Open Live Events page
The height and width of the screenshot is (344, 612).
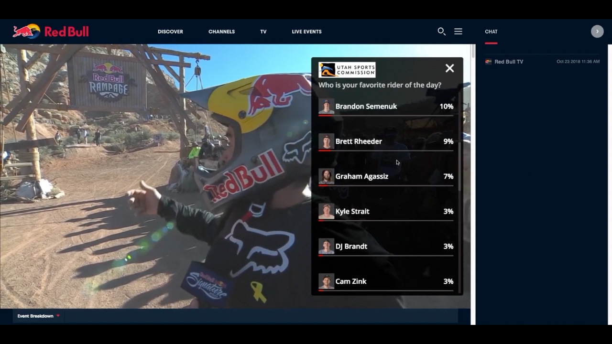pos(306,32)
